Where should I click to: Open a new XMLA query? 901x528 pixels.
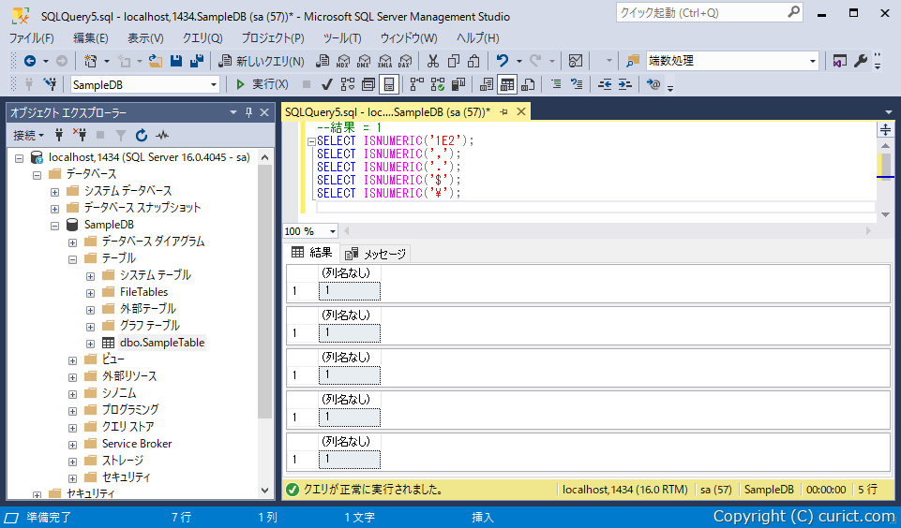click(384, 61)
